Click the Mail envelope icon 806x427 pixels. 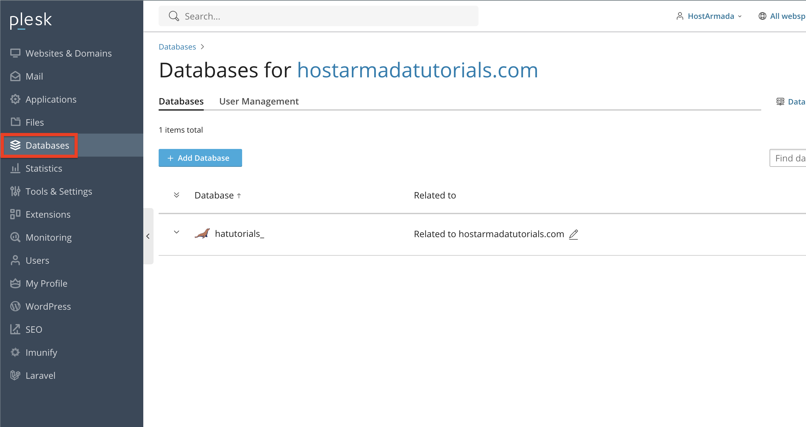point(15,76)
